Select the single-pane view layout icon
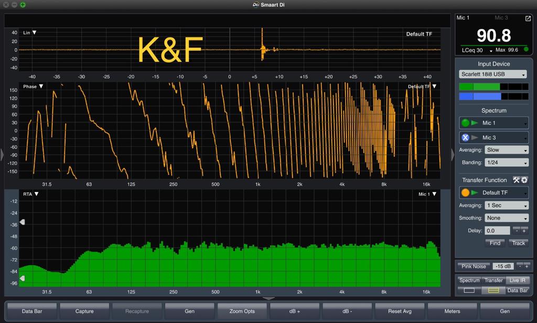537x323 pixels. (x=469, y=290)
